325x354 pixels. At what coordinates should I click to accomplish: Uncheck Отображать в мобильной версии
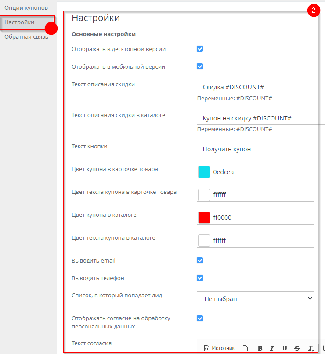200,66
